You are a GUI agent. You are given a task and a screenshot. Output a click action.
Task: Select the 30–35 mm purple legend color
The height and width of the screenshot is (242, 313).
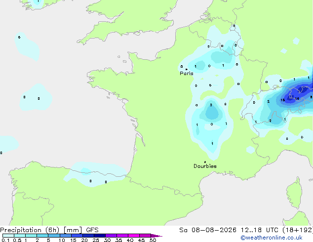(111, 236)
